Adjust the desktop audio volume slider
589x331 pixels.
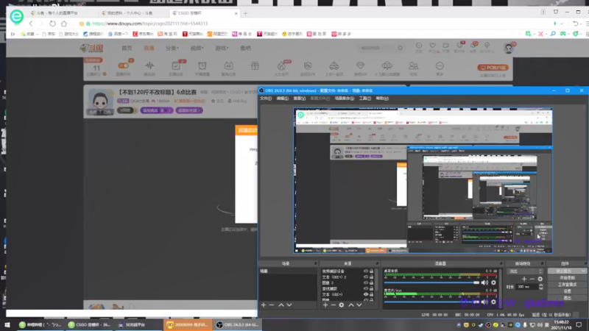click(x=431, y=282)
